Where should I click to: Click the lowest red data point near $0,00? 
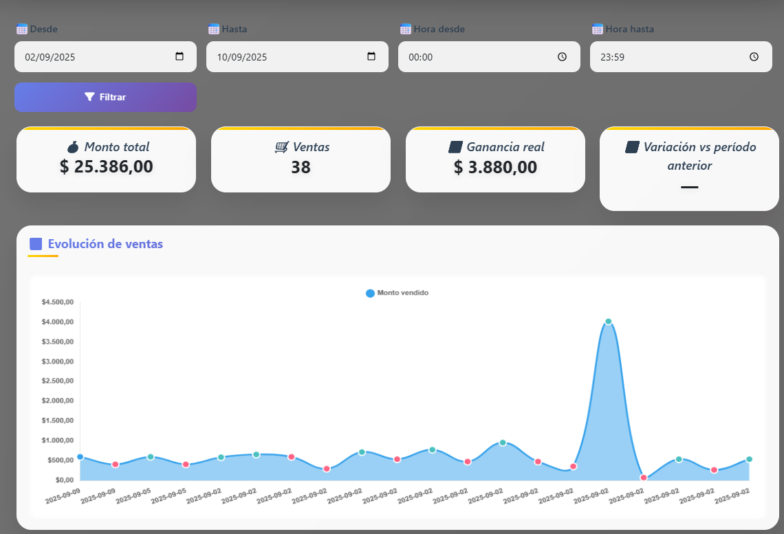644,478
